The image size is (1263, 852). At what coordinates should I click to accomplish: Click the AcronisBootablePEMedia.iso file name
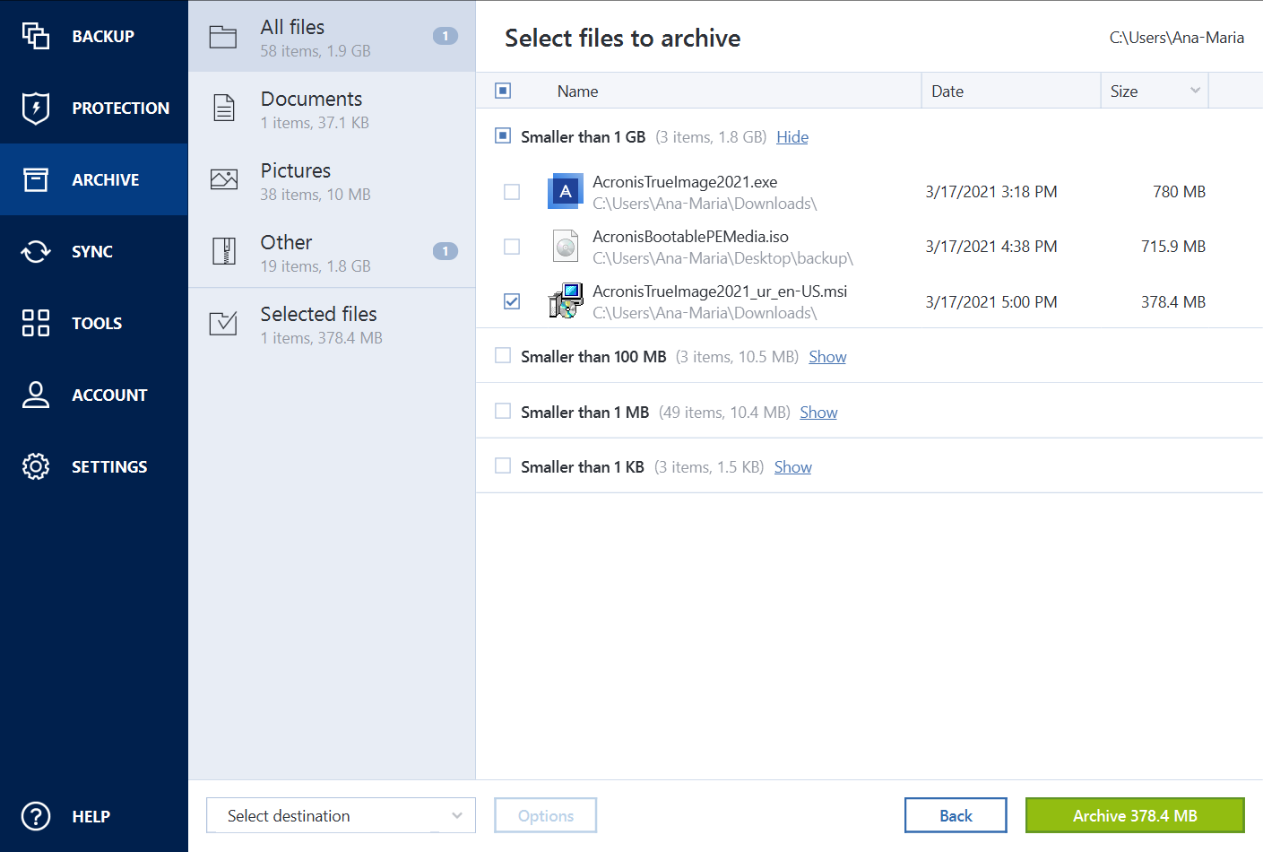click(x=690, y=237)
